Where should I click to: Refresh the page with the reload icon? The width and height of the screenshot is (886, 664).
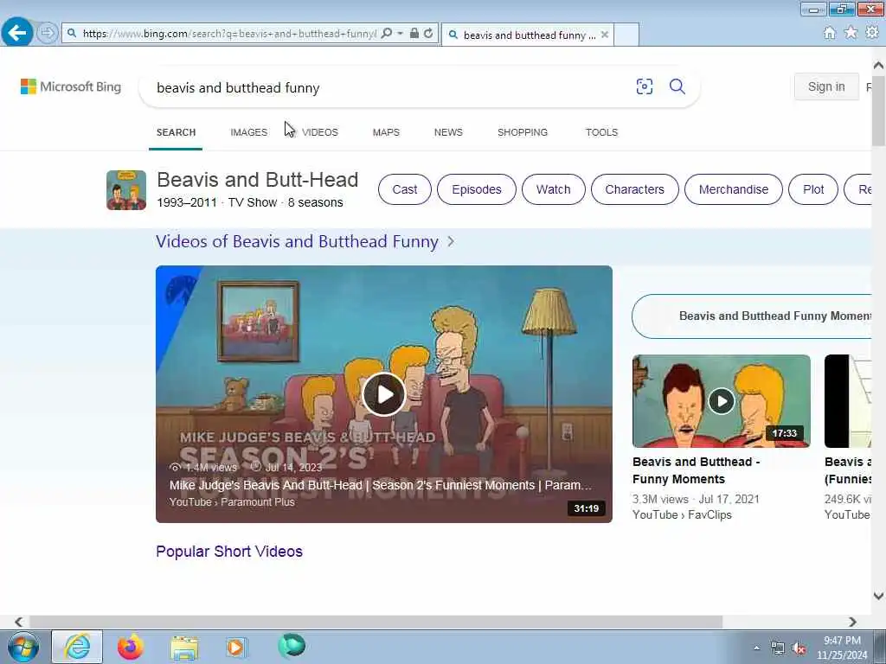[429, 34]
